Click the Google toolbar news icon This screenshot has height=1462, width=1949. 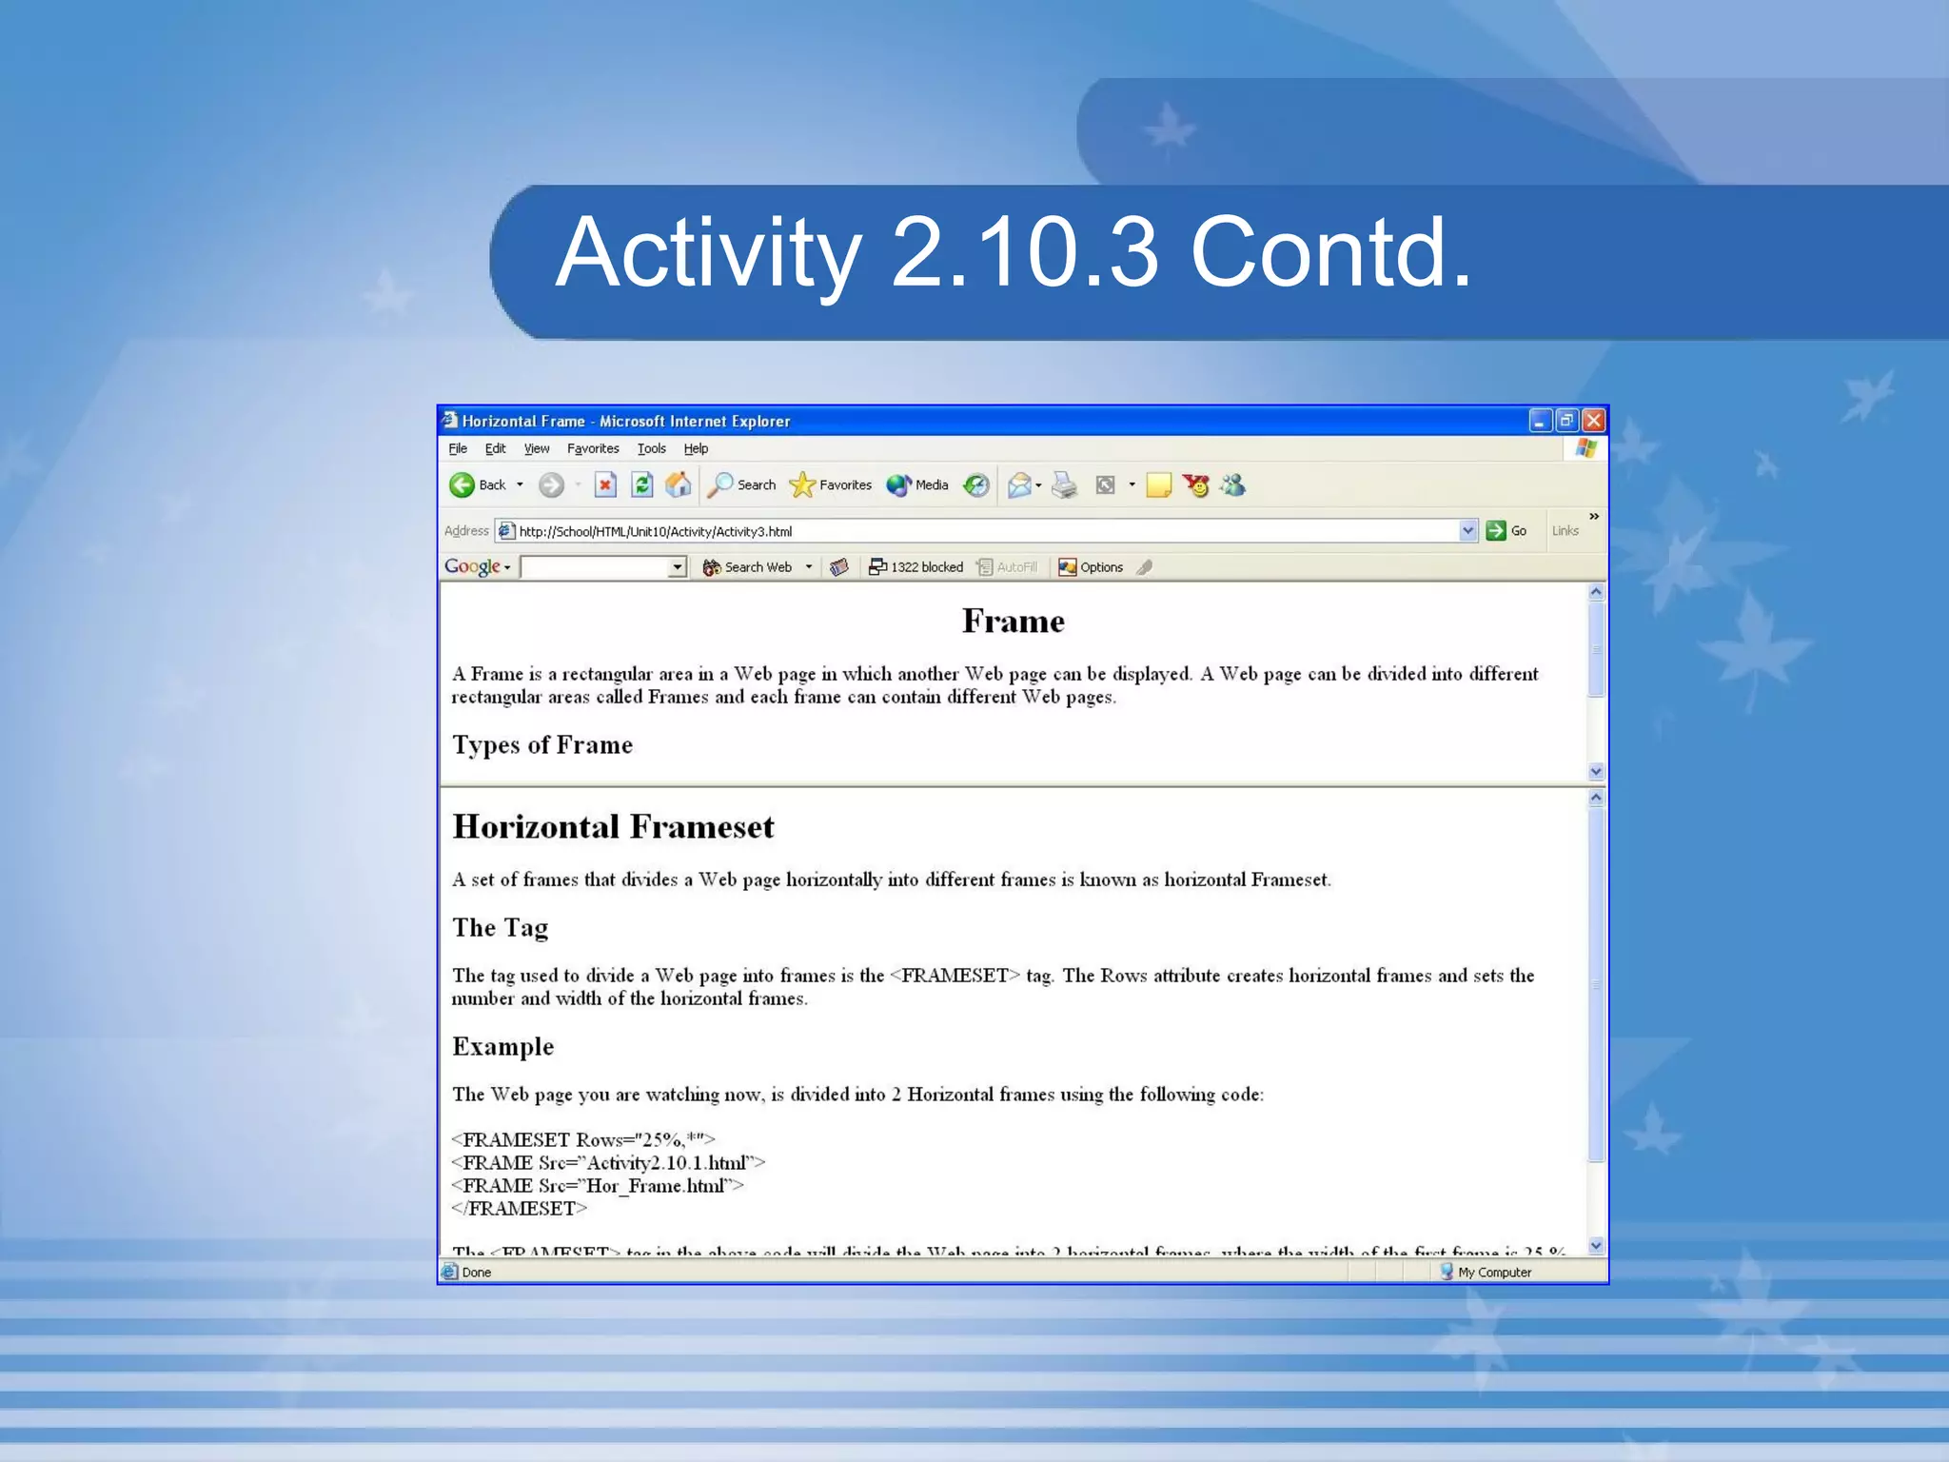click(839, 567)
